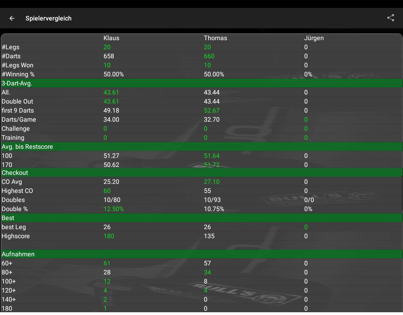Click the Highest CO row label
The width and height of the screenshot is (403, 315).
click(17, 191)
